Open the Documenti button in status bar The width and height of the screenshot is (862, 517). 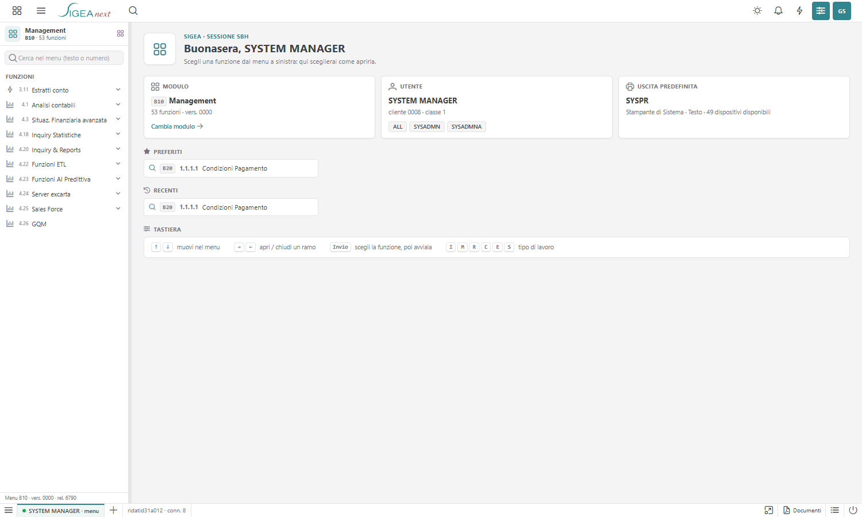tap(802, 510)
